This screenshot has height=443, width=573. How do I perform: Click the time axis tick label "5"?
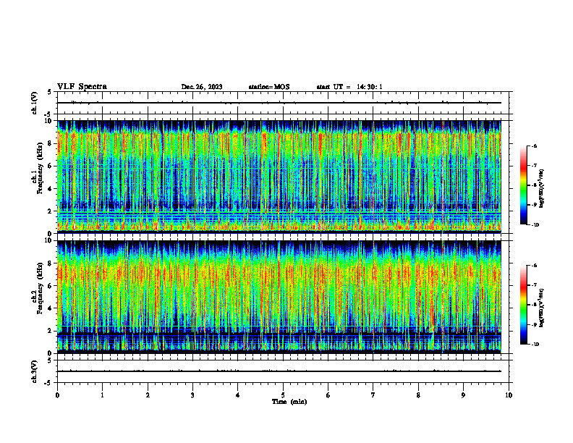pyautogui.click(x=283, y=395)
